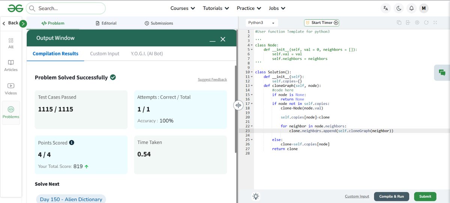This screenshot has width=450, height=203.
Task: Click the copy code icon
Action: click(x=399, y=23)
